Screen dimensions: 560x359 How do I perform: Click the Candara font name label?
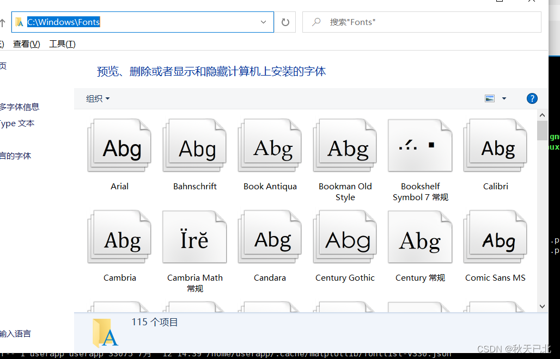pyautogui.click(x=270, y=278)
